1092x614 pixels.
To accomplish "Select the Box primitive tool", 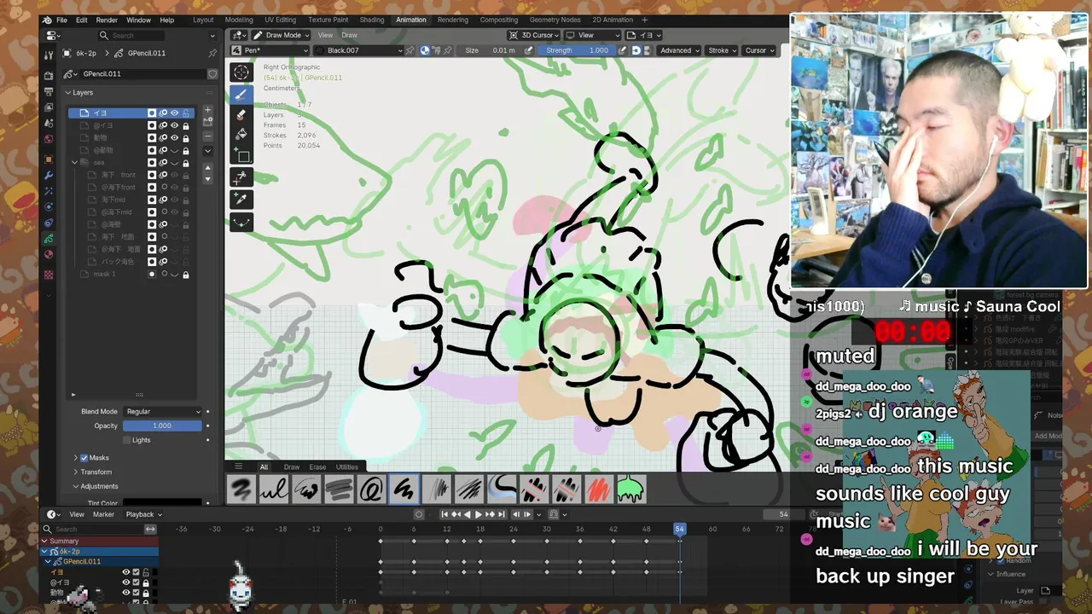I will click(x=241, y=155).
